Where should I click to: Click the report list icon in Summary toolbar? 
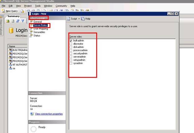13,21
